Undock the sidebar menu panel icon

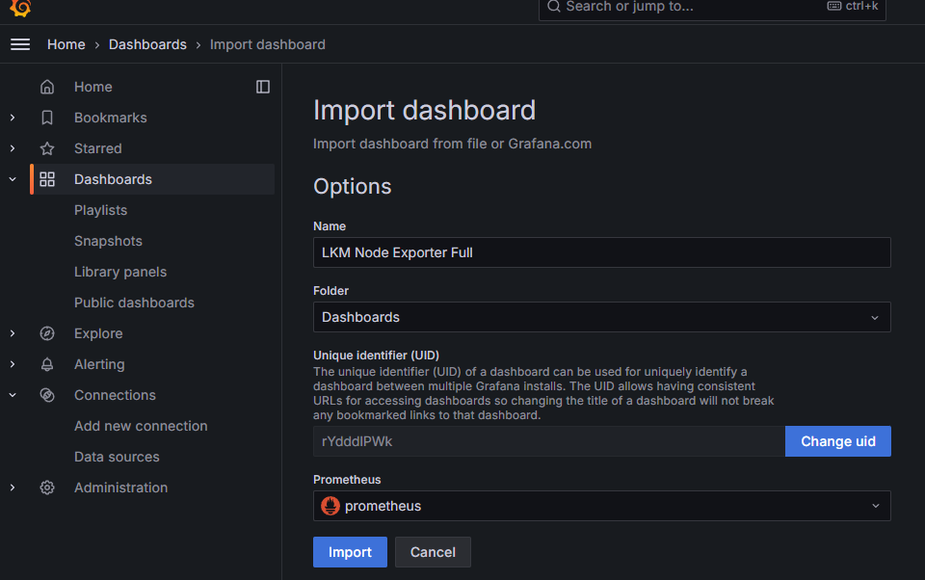tap(262, 87)
